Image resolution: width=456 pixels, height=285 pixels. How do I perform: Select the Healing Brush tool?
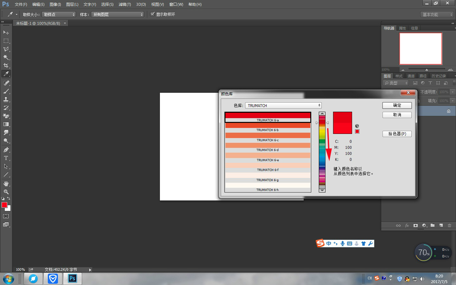pyautogui.click(x=6, y=83)
